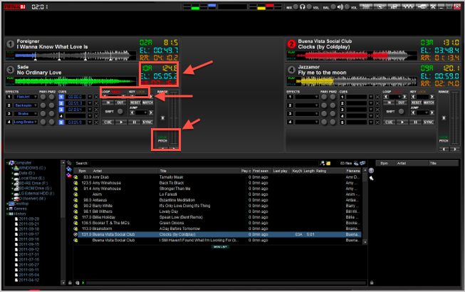Image resolution: width=465 pixels, height=292 pixels.
Task: Click left deck jump right arrow
Action: [151, 113]
